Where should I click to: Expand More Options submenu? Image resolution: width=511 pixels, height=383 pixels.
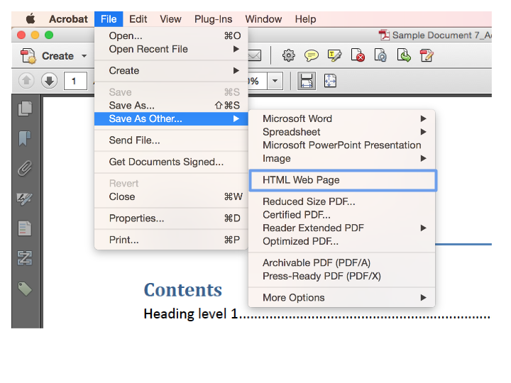pos(423,297)
